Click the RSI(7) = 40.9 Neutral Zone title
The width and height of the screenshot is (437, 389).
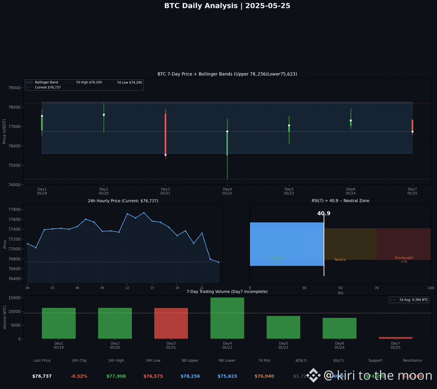(340, 201)
